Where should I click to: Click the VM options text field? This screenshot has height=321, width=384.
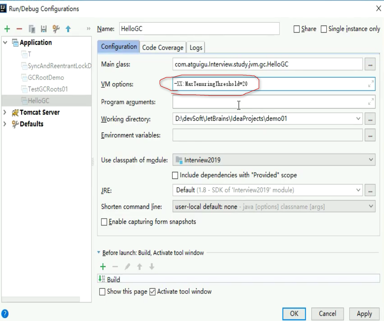tap(274, 84)
